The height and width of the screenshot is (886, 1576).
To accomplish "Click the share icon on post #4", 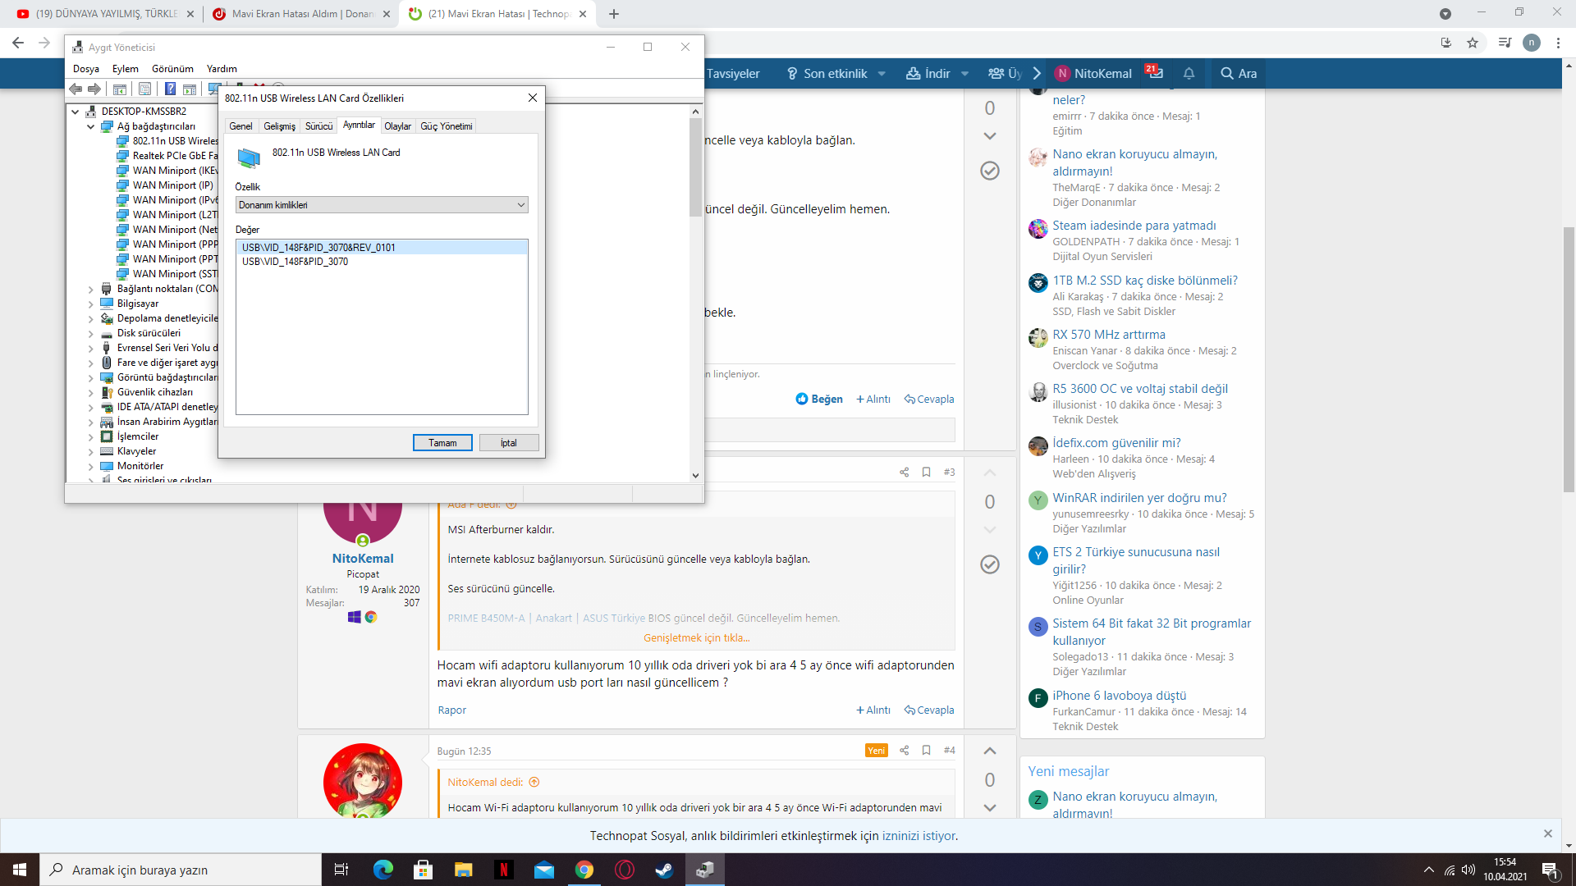I will [x=904, y=750].
